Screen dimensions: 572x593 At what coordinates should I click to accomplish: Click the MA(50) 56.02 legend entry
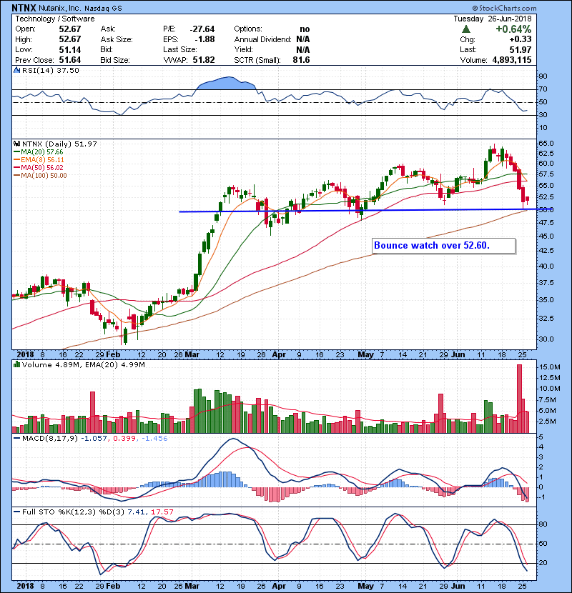pyautogui.click(x=39, y=168)
